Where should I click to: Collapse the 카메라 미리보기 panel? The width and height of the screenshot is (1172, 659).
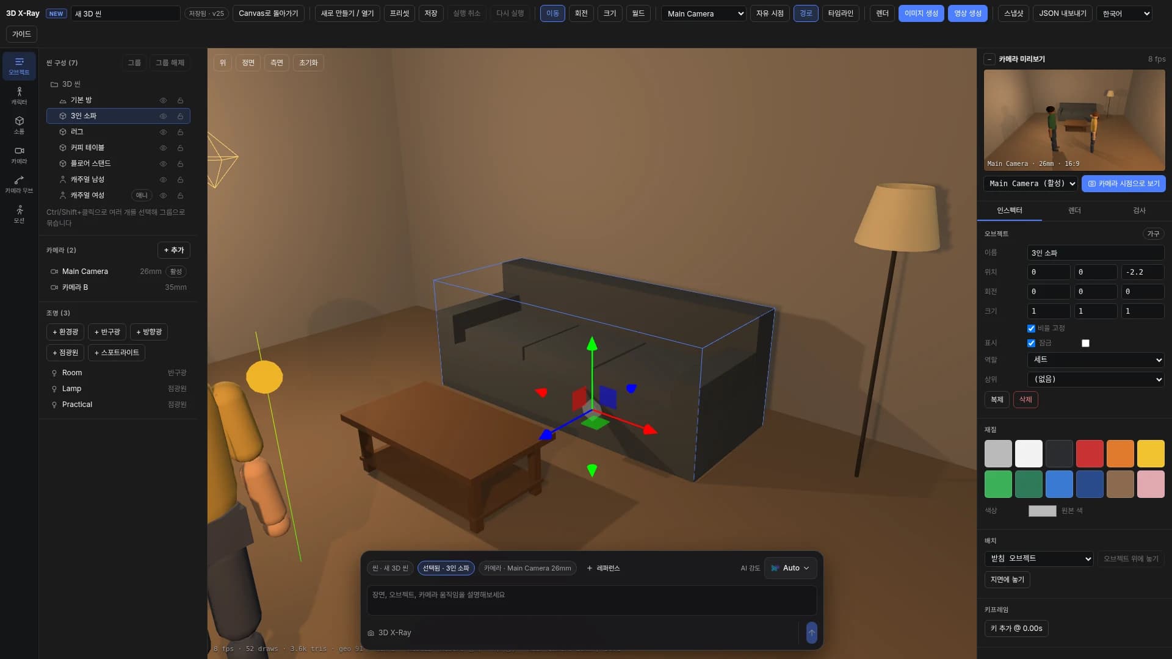tap(989, 59)
